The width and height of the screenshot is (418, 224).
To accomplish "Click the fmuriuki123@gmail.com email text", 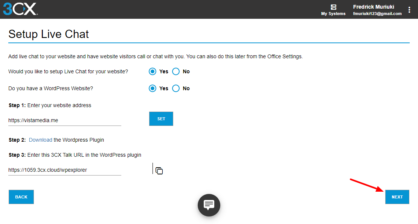I will [377, 14].
